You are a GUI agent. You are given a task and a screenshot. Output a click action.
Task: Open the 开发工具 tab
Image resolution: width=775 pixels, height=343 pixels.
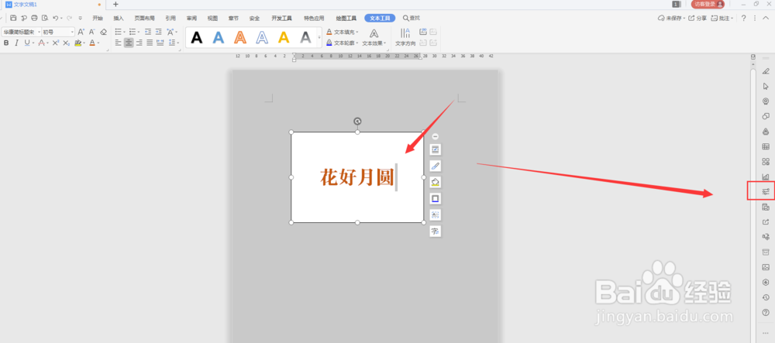[x=282, y=19]
